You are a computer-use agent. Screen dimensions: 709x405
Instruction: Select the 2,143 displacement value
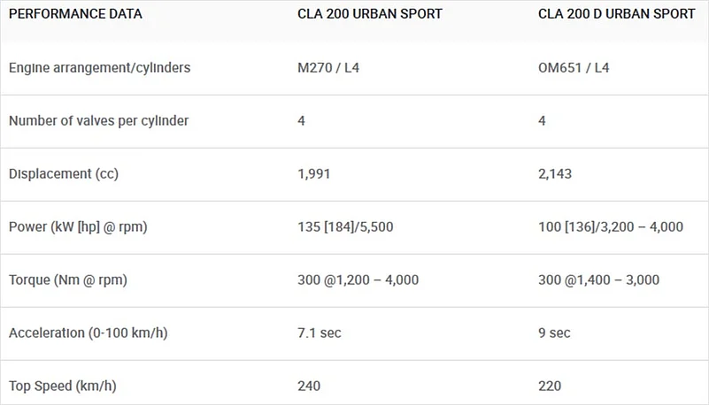tap(555, 173)
